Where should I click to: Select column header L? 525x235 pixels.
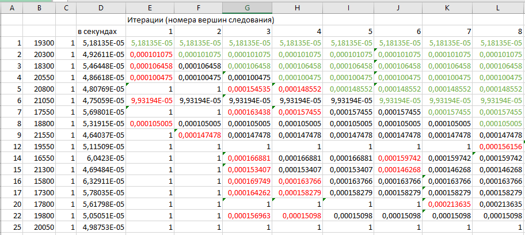coord(498,9)
